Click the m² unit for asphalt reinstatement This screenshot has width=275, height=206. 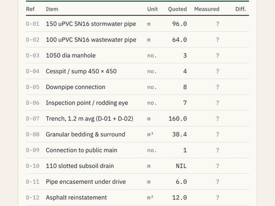[x=150, y=197]
